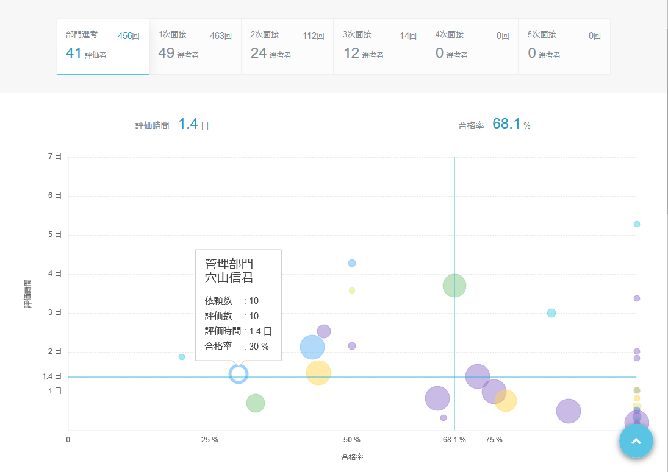The image size is (668, 472).
Task: Open the 5次面接 tab
Action: click(564, 46)
